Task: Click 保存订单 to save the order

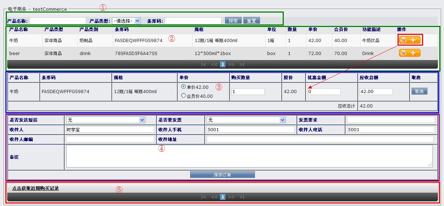Action: click(222, 175)
